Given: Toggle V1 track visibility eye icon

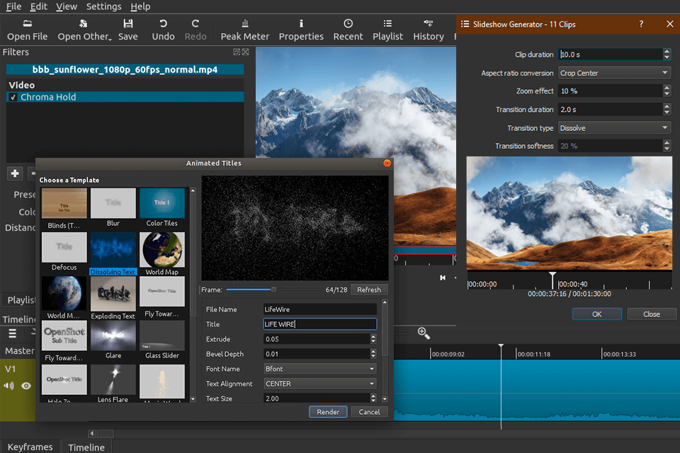Looking at the screenshot, I should point(26,386).
